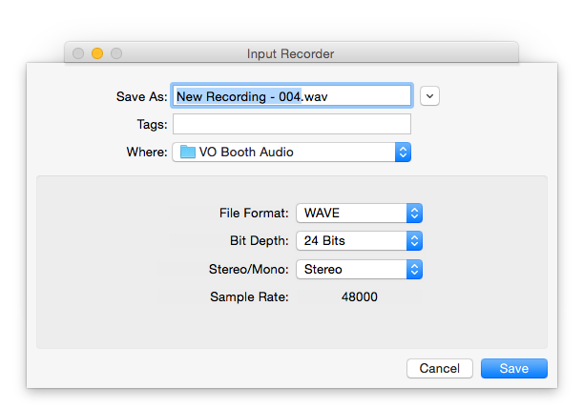Click the Where popup blue arrows
Screen dimensions: 583x408
403,152
